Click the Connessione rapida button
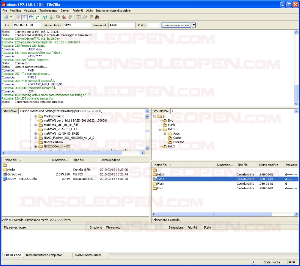The height and width of the screenshot is (266, 300). pos(176,25)
